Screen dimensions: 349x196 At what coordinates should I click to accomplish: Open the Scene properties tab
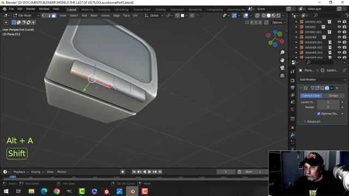point(292,102)
